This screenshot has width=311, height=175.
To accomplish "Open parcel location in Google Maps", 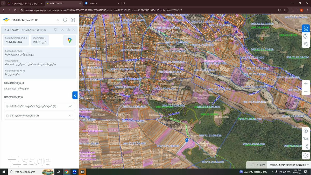I will 69,40.
